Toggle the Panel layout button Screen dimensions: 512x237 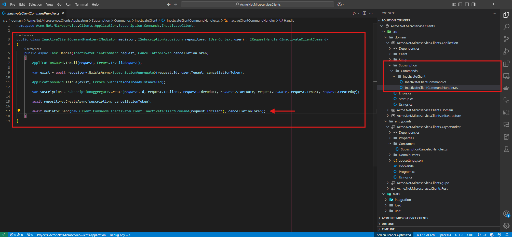(467, 4)
